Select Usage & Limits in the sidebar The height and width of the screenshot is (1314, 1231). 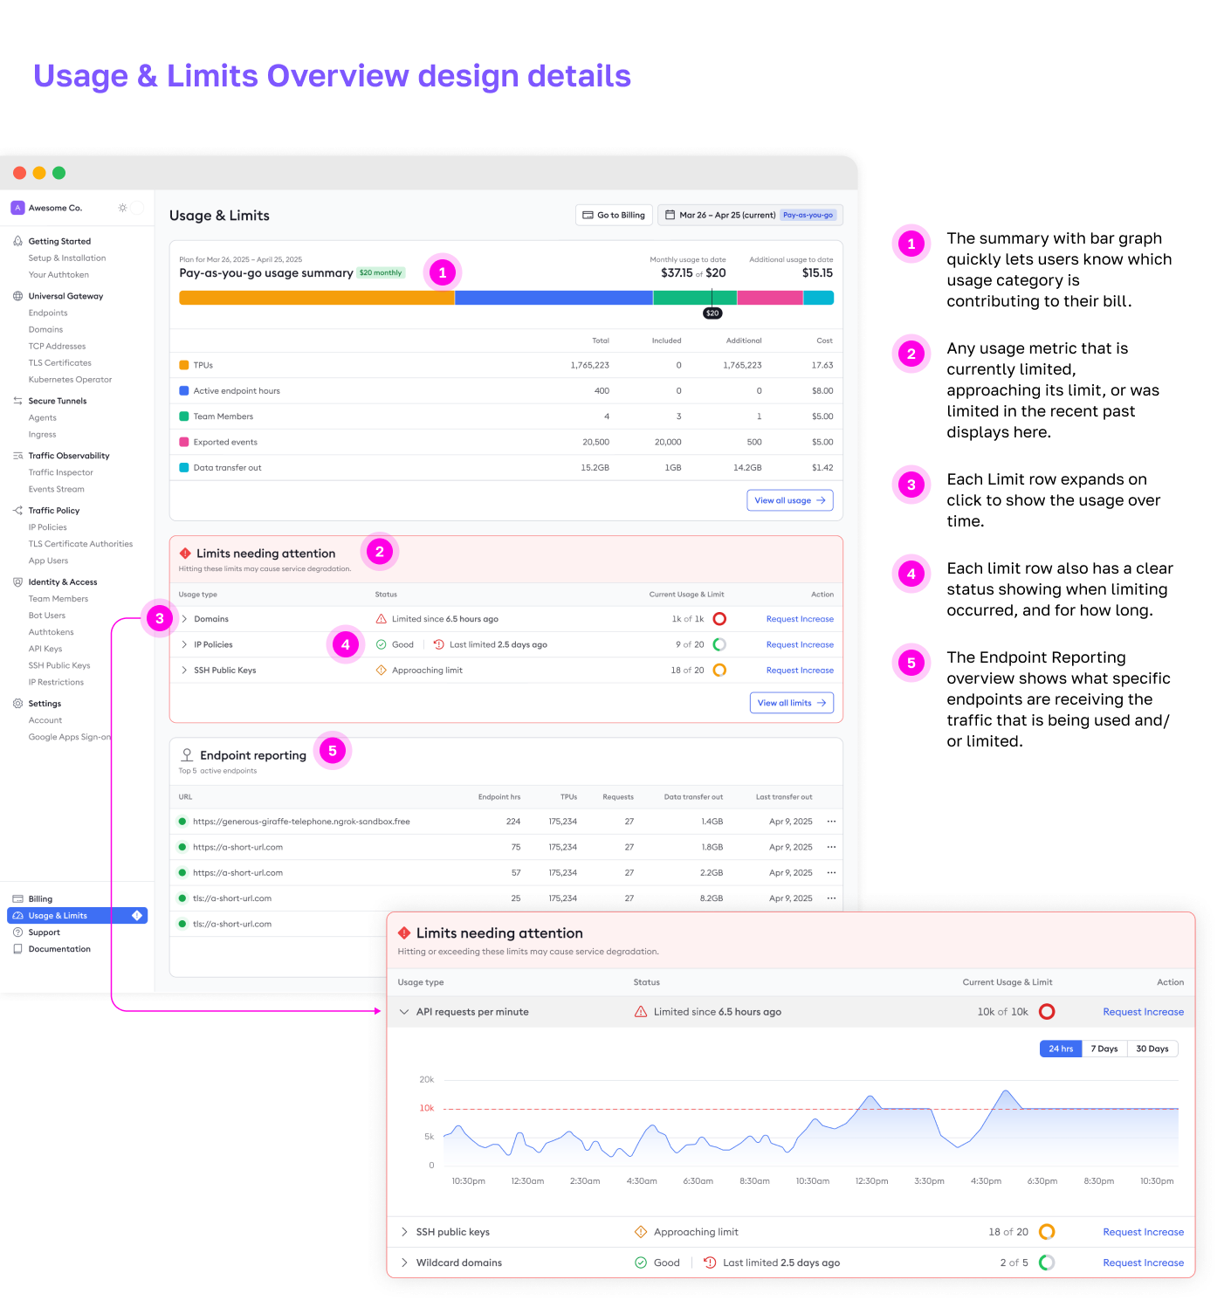tap(77, 916)
